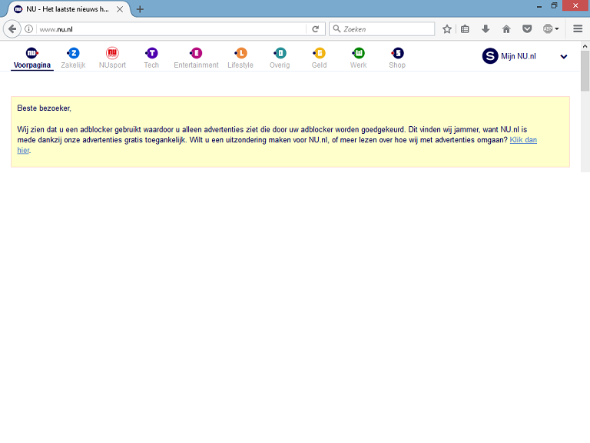The height and width of the screenshot is (443, 590).
Task: Open the bookmarks list icon
Action: click(x=466, y=29)
